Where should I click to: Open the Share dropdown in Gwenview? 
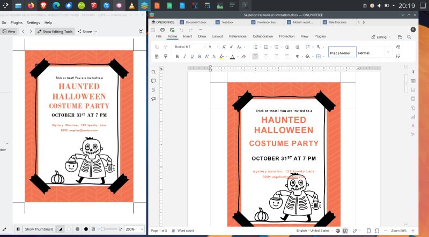[x=87, y=32]
